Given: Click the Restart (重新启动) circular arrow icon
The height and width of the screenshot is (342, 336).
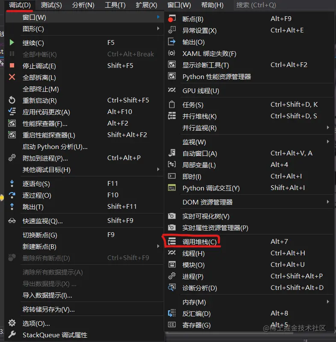Looking at the screenshot, I should coord(12,100).
